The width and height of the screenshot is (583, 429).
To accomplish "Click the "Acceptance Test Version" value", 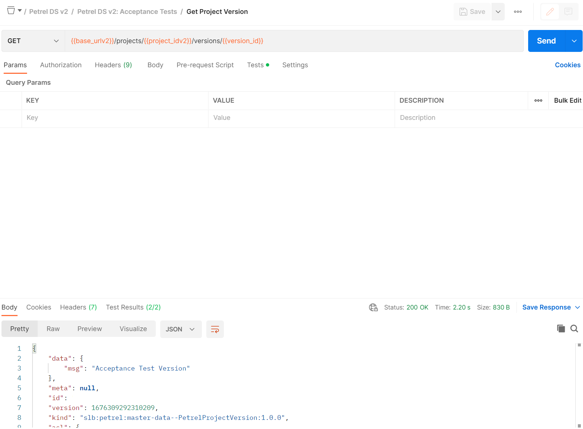I will (x=141, y=368).
